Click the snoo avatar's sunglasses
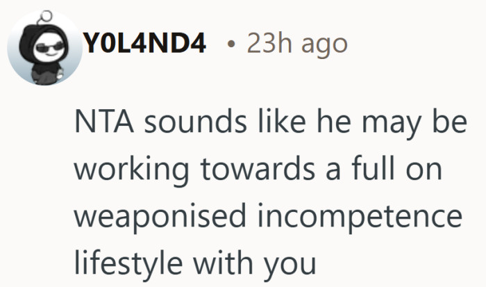The image size is (486, 287). tap(50, 47)
